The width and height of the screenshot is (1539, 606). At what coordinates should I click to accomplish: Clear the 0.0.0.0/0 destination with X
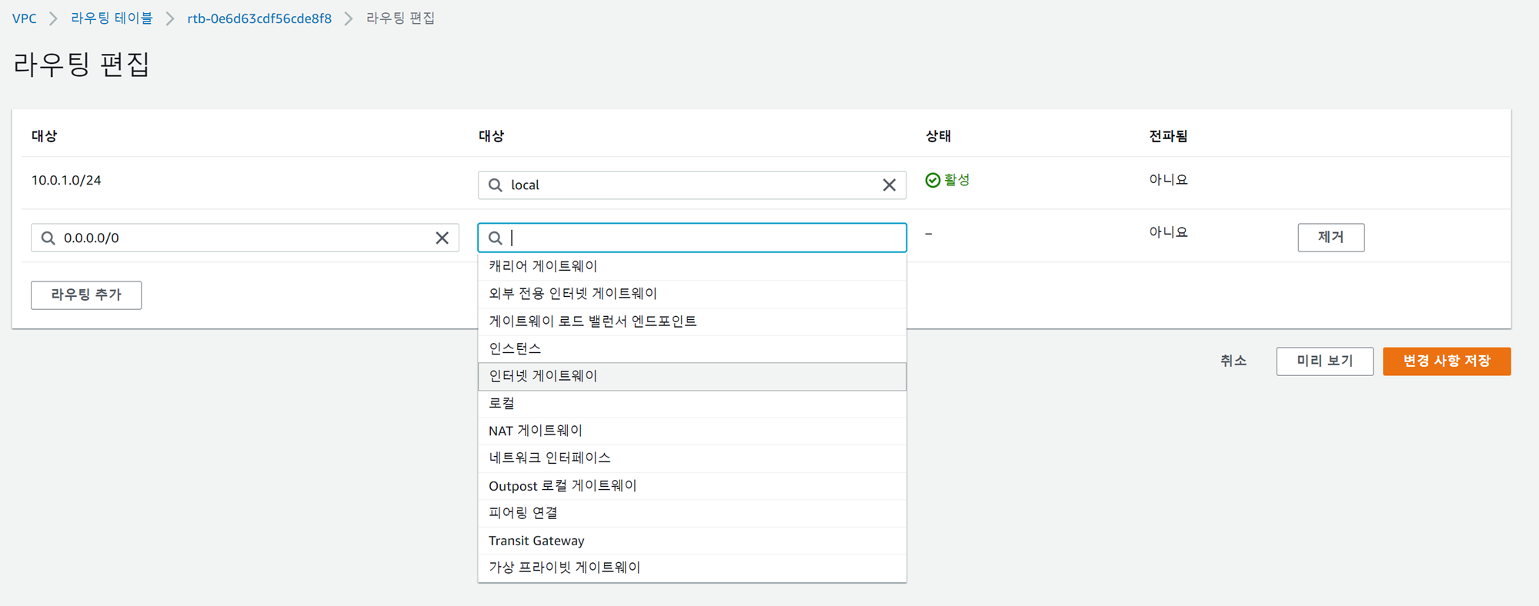coord(442,238)
